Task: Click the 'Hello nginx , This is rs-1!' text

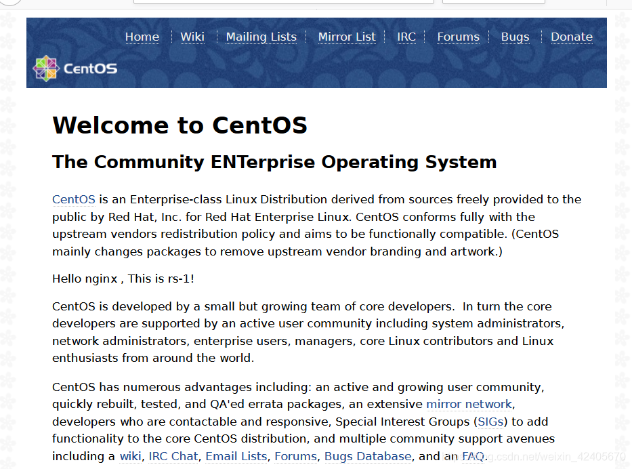Action: click(x=123, y=279)
